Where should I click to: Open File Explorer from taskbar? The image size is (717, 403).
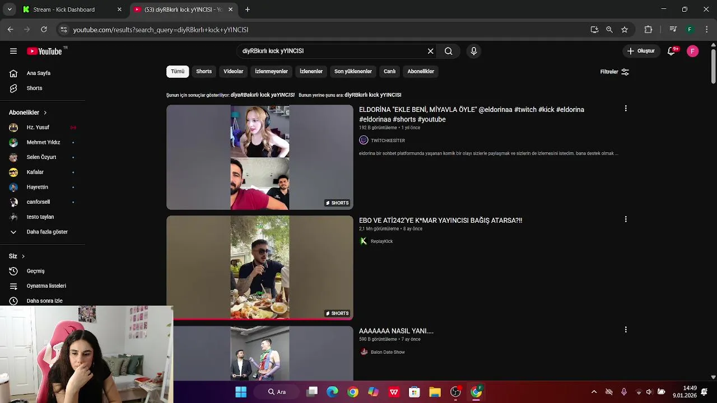(435, 392)
